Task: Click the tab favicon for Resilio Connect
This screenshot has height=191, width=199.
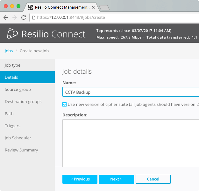Action: (31, 7)
